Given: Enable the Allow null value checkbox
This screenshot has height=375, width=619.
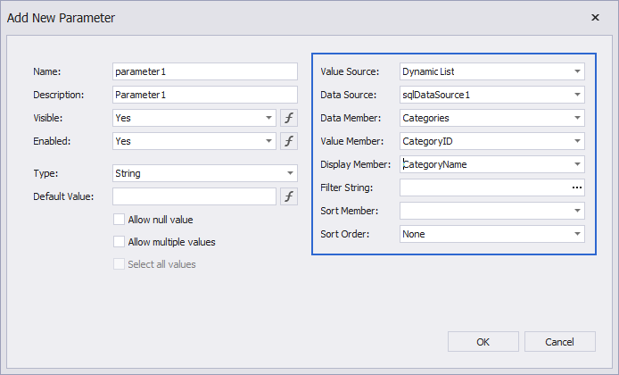Looking at the screenshot, I should [119, 220].
